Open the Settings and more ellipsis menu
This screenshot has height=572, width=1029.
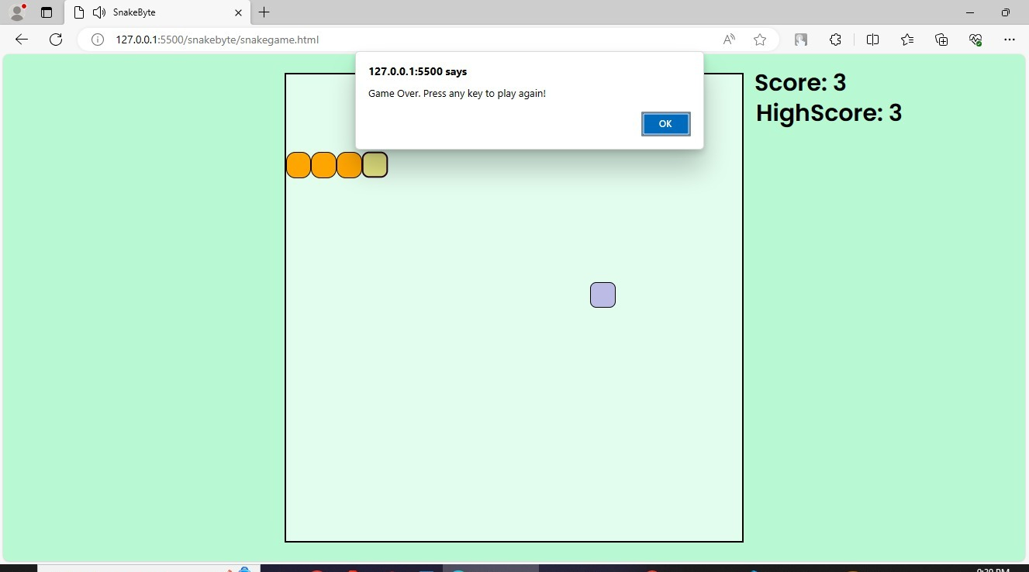coord(1010,40)
